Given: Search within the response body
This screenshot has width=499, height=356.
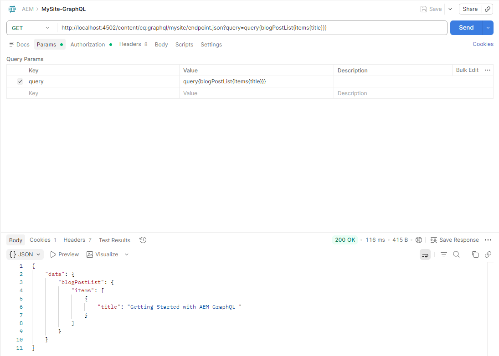Looking at the screenshot, I should click(456, 254).
